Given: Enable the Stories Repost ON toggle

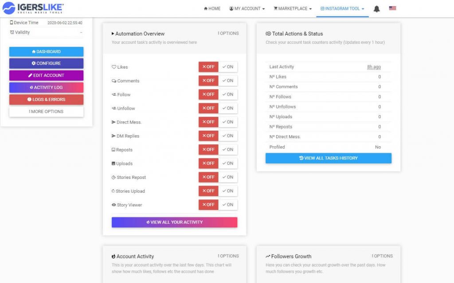Looking at the screenshot, I should 228,177.
